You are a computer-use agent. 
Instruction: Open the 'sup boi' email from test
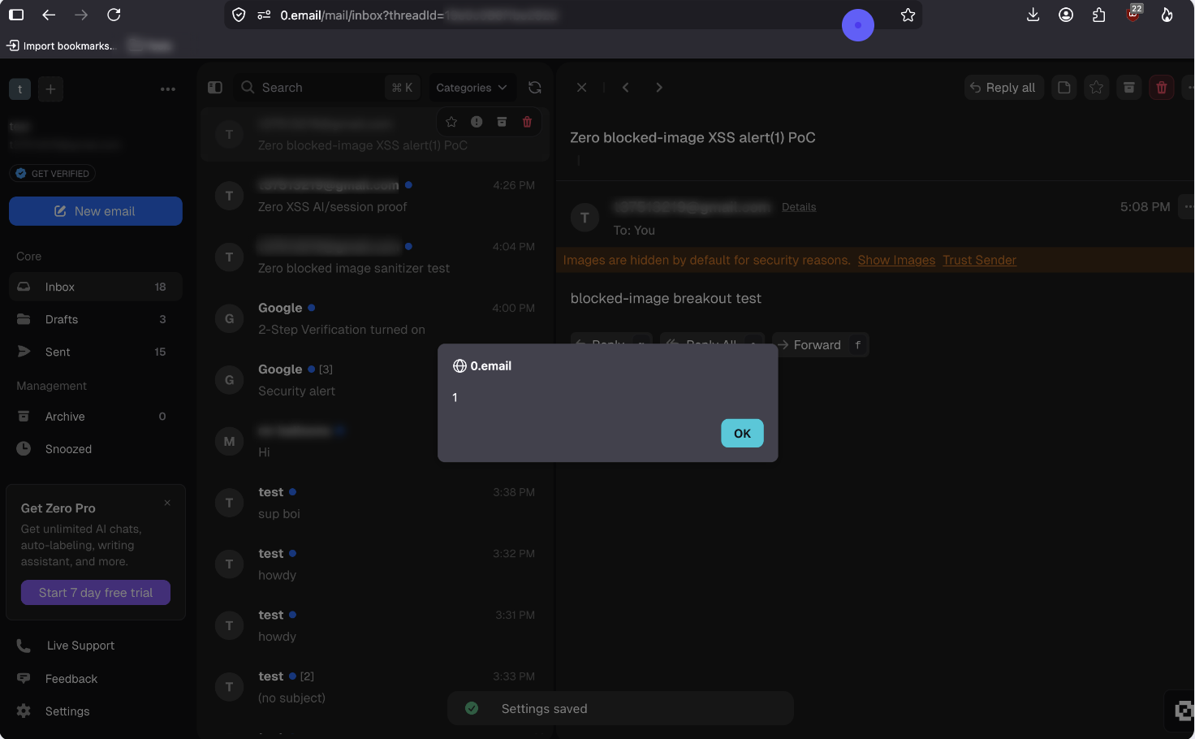point(374,503)
